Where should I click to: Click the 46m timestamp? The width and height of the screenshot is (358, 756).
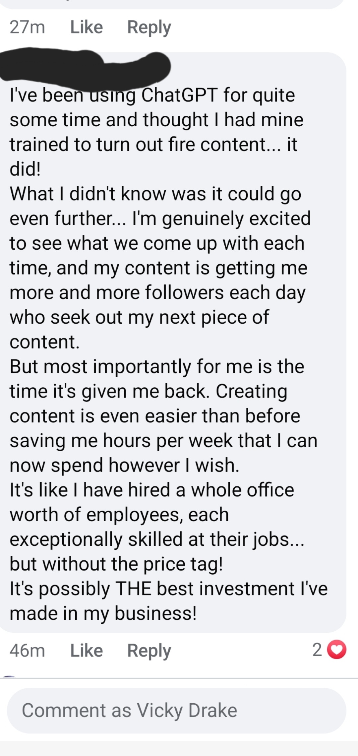27,650
